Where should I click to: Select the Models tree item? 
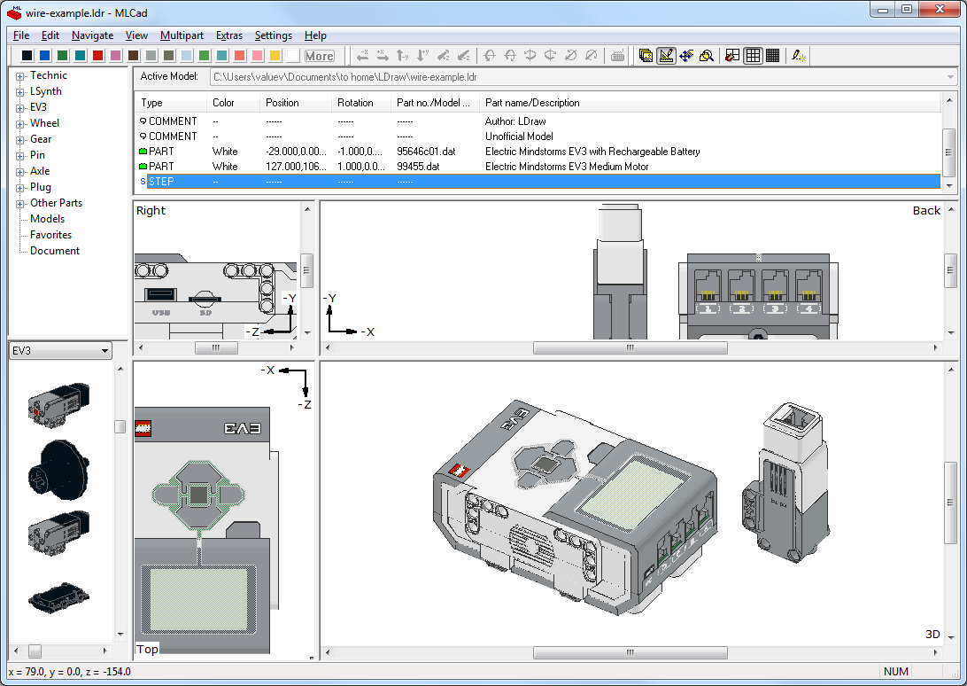(47, 219)
